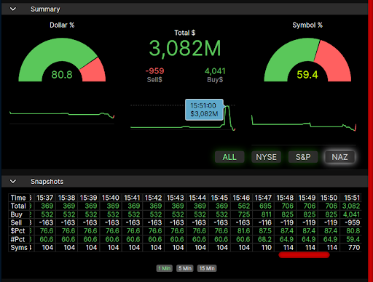Click the Summary section title
373x282 pixels.
tap(45, 9)
